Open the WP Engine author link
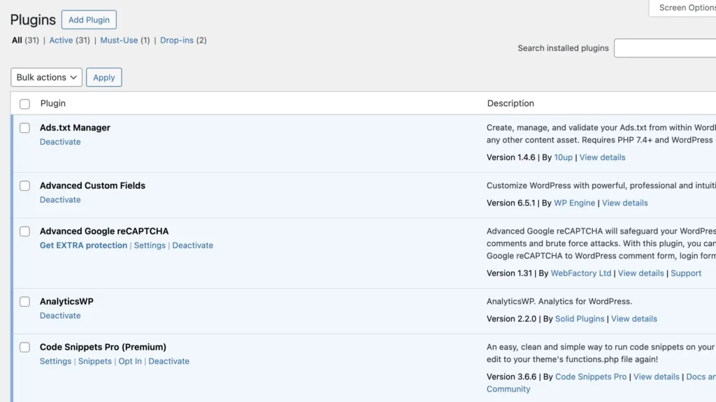 (x=575, y=203)
